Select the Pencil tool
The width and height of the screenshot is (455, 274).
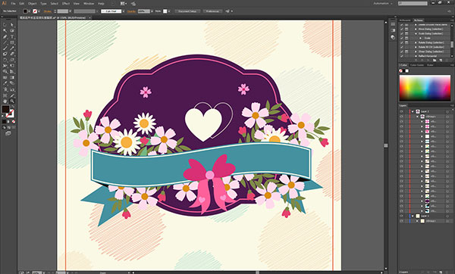click(x=12, y=48)
